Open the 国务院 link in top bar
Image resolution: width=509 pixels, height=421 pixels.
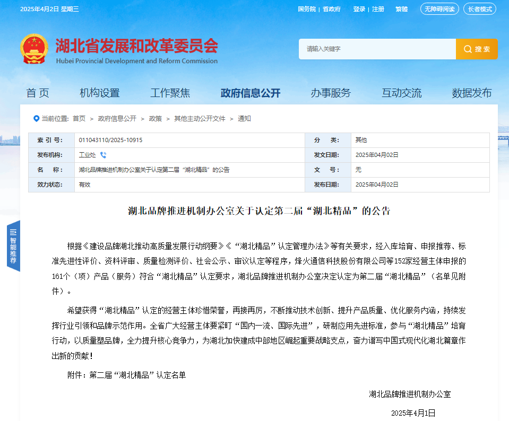pyautogui.click(x=306, y=9)
